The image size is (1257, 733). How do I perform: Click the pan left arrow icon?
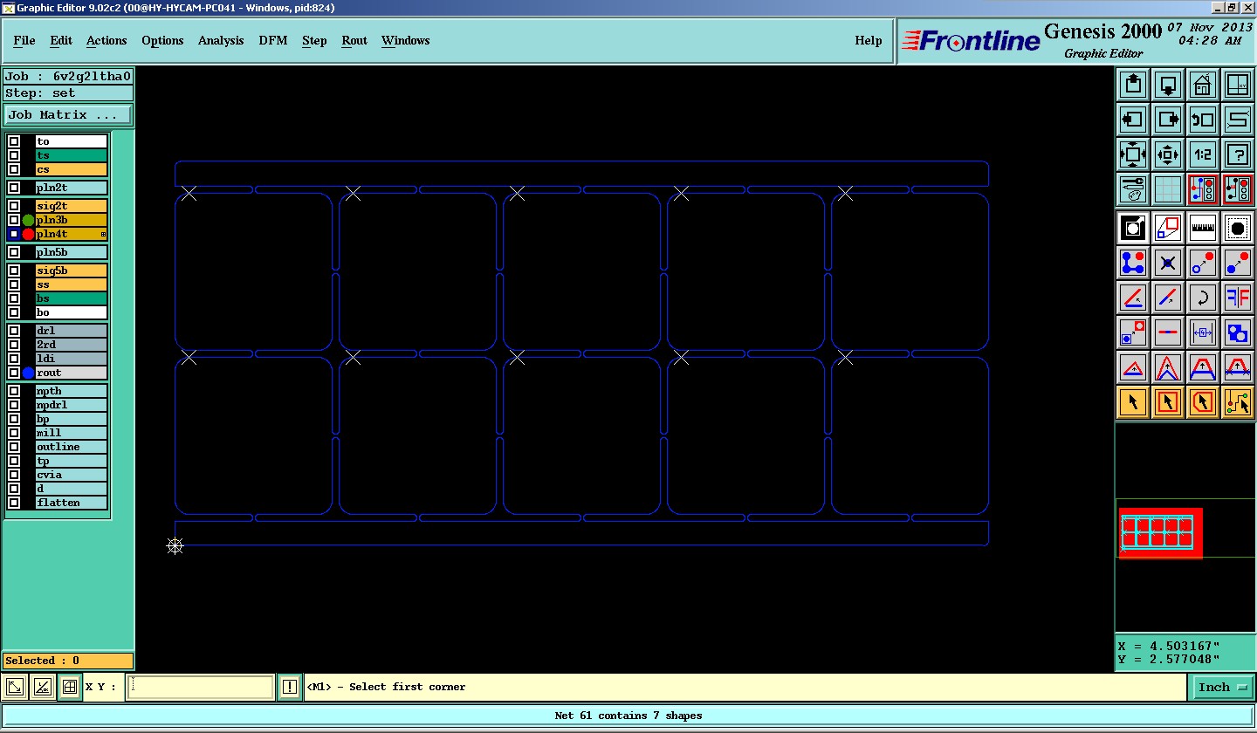point(1133,120)
